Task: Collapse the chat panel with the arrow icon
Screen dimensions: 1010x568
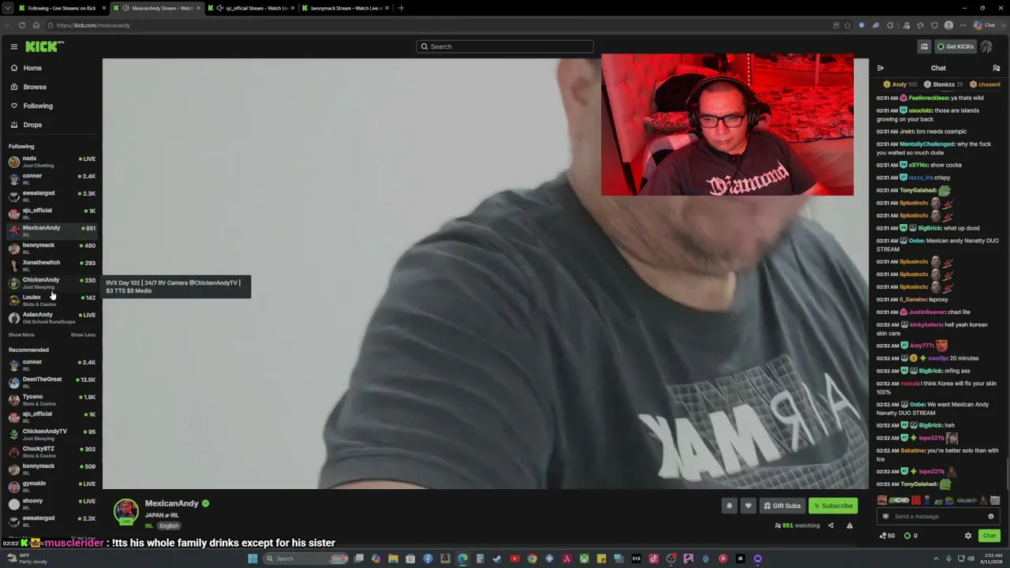Action: click(881, 68)
